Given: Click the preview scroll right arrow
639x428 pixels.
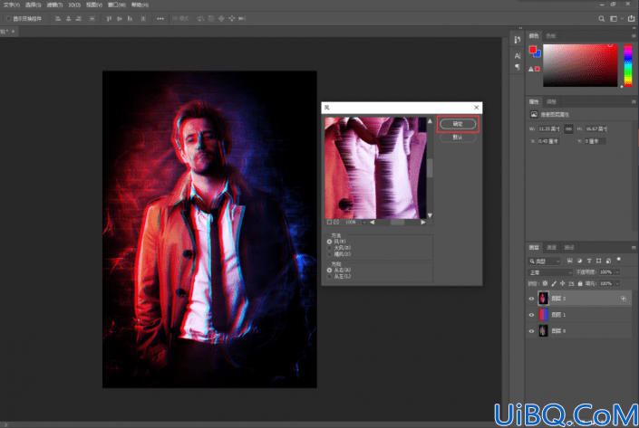Looking at the screenshot, I should 423,222.
